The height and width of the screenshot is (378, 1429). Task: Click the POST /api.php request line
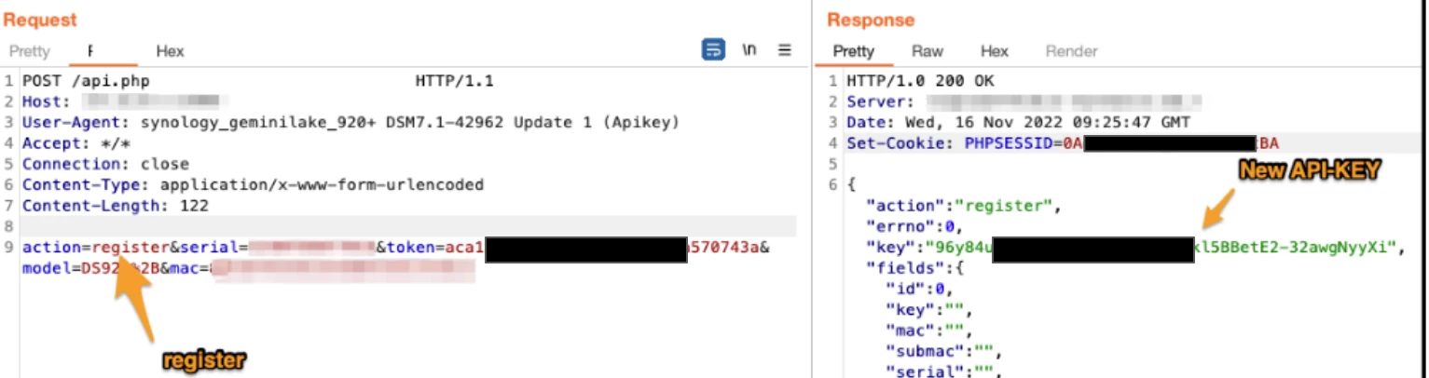tap(86, 81)
